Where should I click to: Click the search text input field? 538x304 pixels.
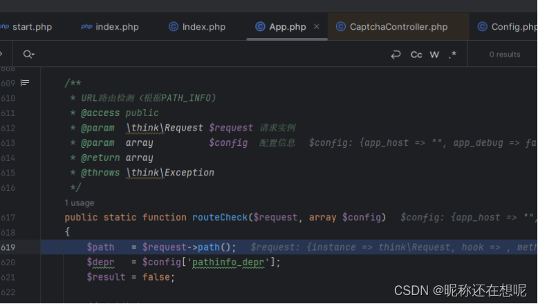[211, 54]
